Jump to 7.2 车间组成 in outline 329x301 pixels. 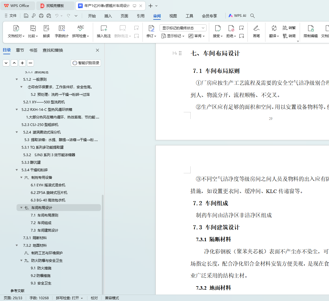[x=44, y=223]
